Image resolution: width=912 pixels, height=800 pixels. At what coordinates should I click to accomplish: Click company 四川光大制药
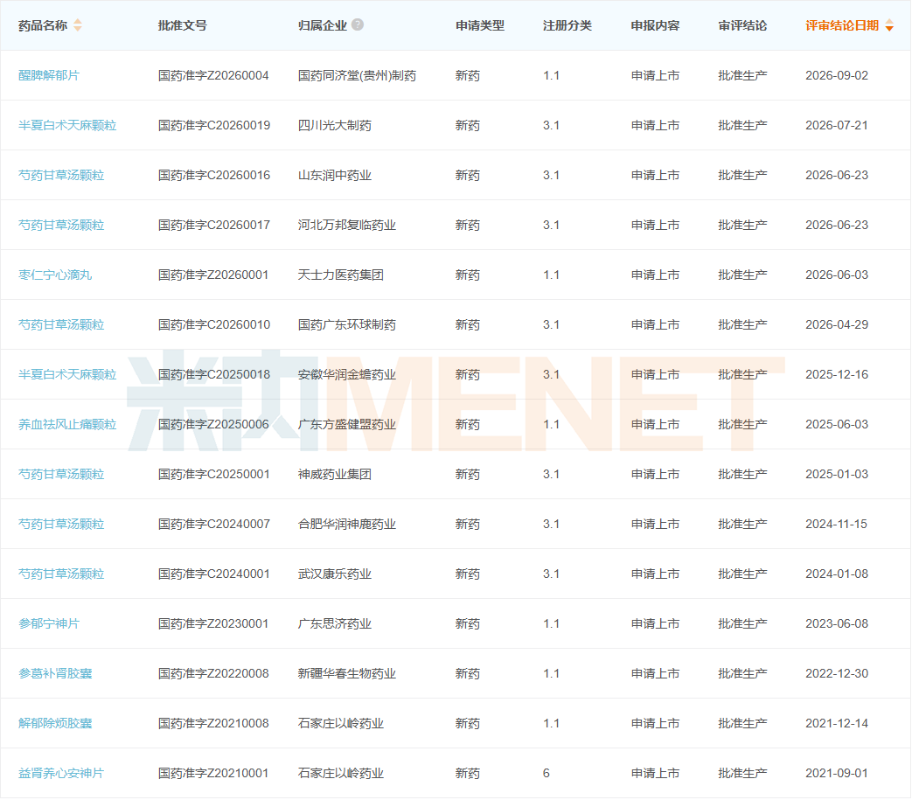[334, 126]
